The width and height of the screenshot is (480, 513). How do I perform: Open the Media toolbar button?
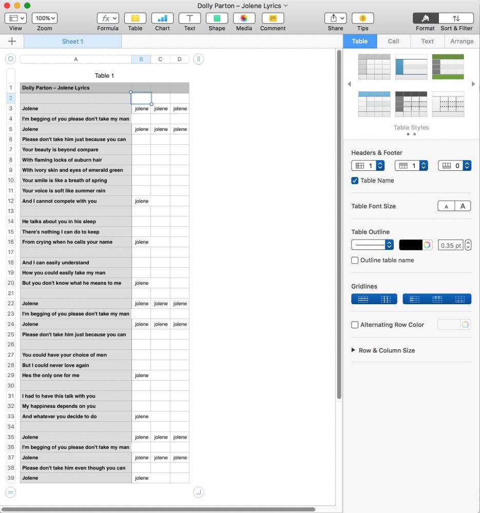click(244, 18)
